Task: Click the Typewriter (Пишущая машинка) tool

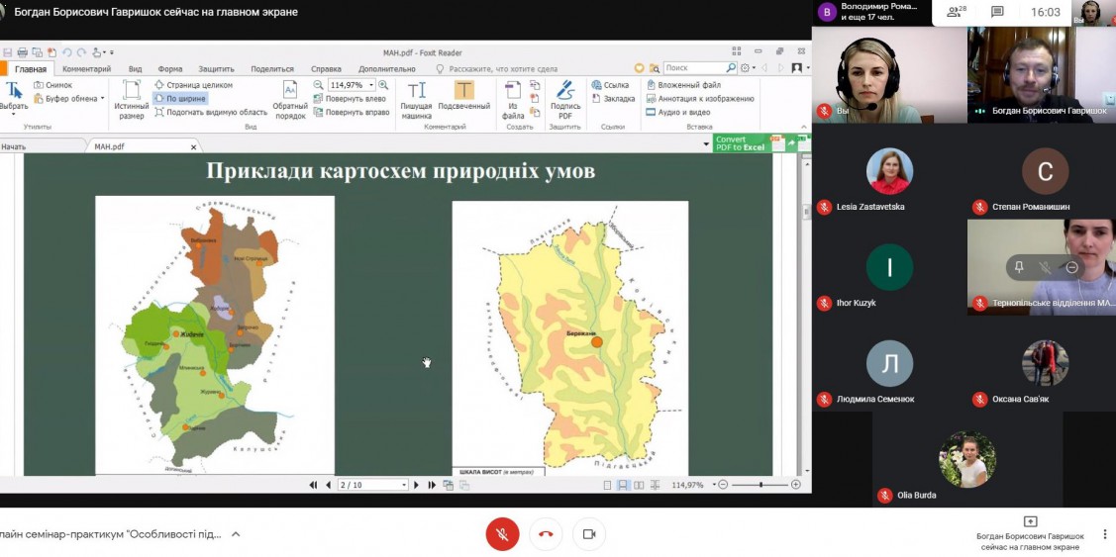Action: (x=416, y=98)
